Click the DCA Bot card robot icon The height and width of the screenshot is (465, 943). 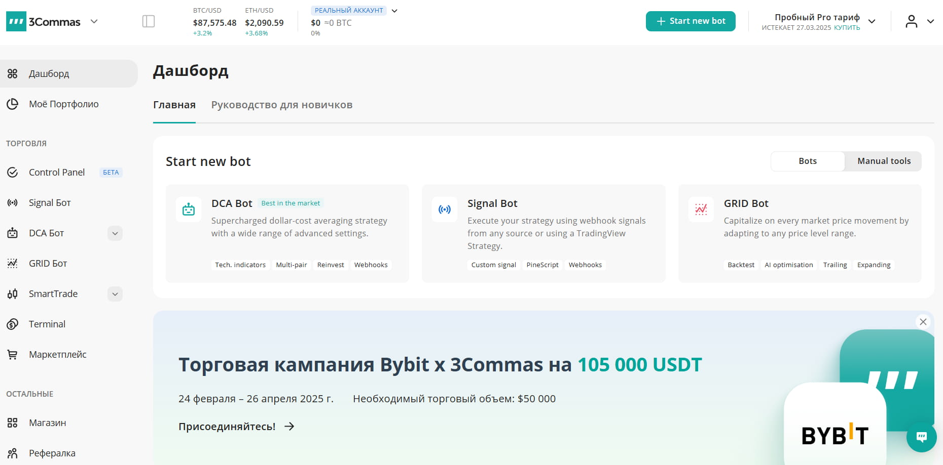click(x=189, y=209)
